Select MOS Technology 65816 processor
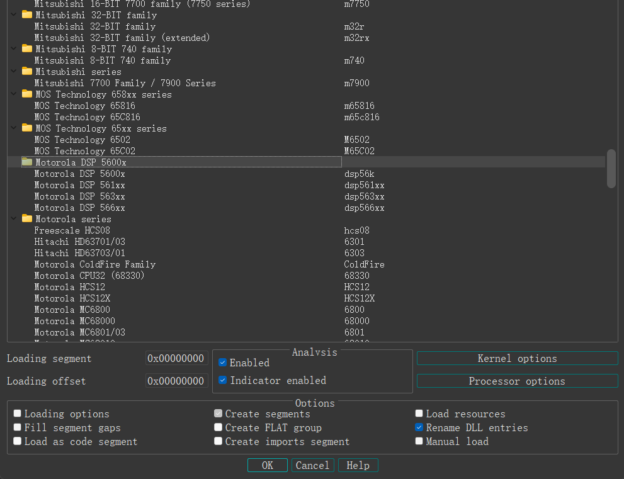 [307, 106]
